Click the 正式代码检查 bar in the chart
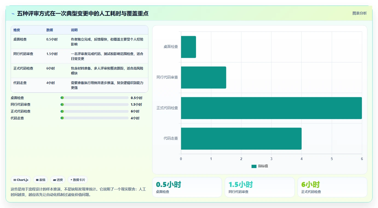 point(271,108)
